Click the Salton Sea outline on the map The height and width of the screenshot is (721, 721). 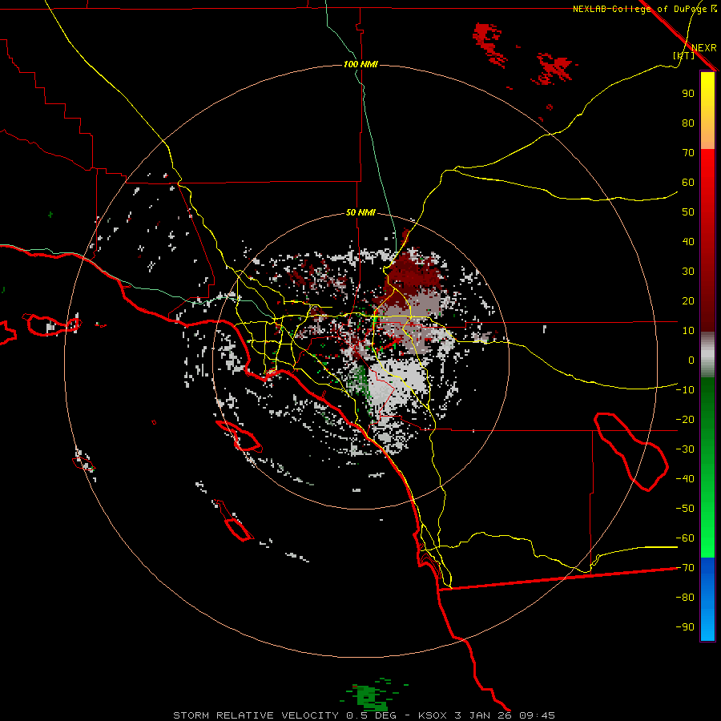coord(631,452)
